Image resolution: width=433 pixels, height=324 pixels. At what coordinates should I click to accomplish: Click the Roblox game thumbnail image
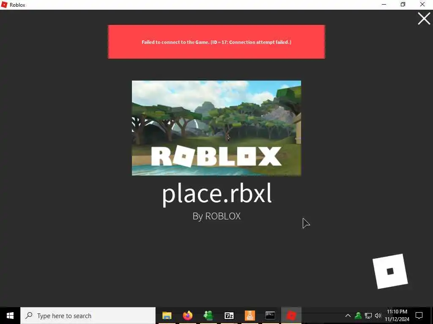[x=216, y=128]
